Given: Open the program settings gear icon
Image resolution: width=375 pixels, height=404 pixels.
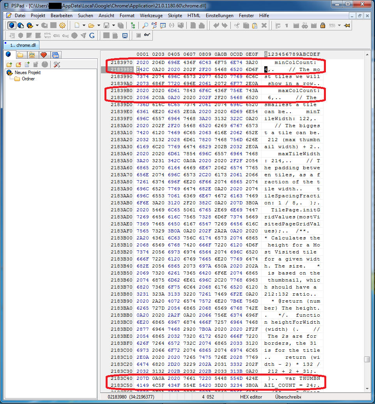Looking at the screenshot, I should [x=62, y=25].
